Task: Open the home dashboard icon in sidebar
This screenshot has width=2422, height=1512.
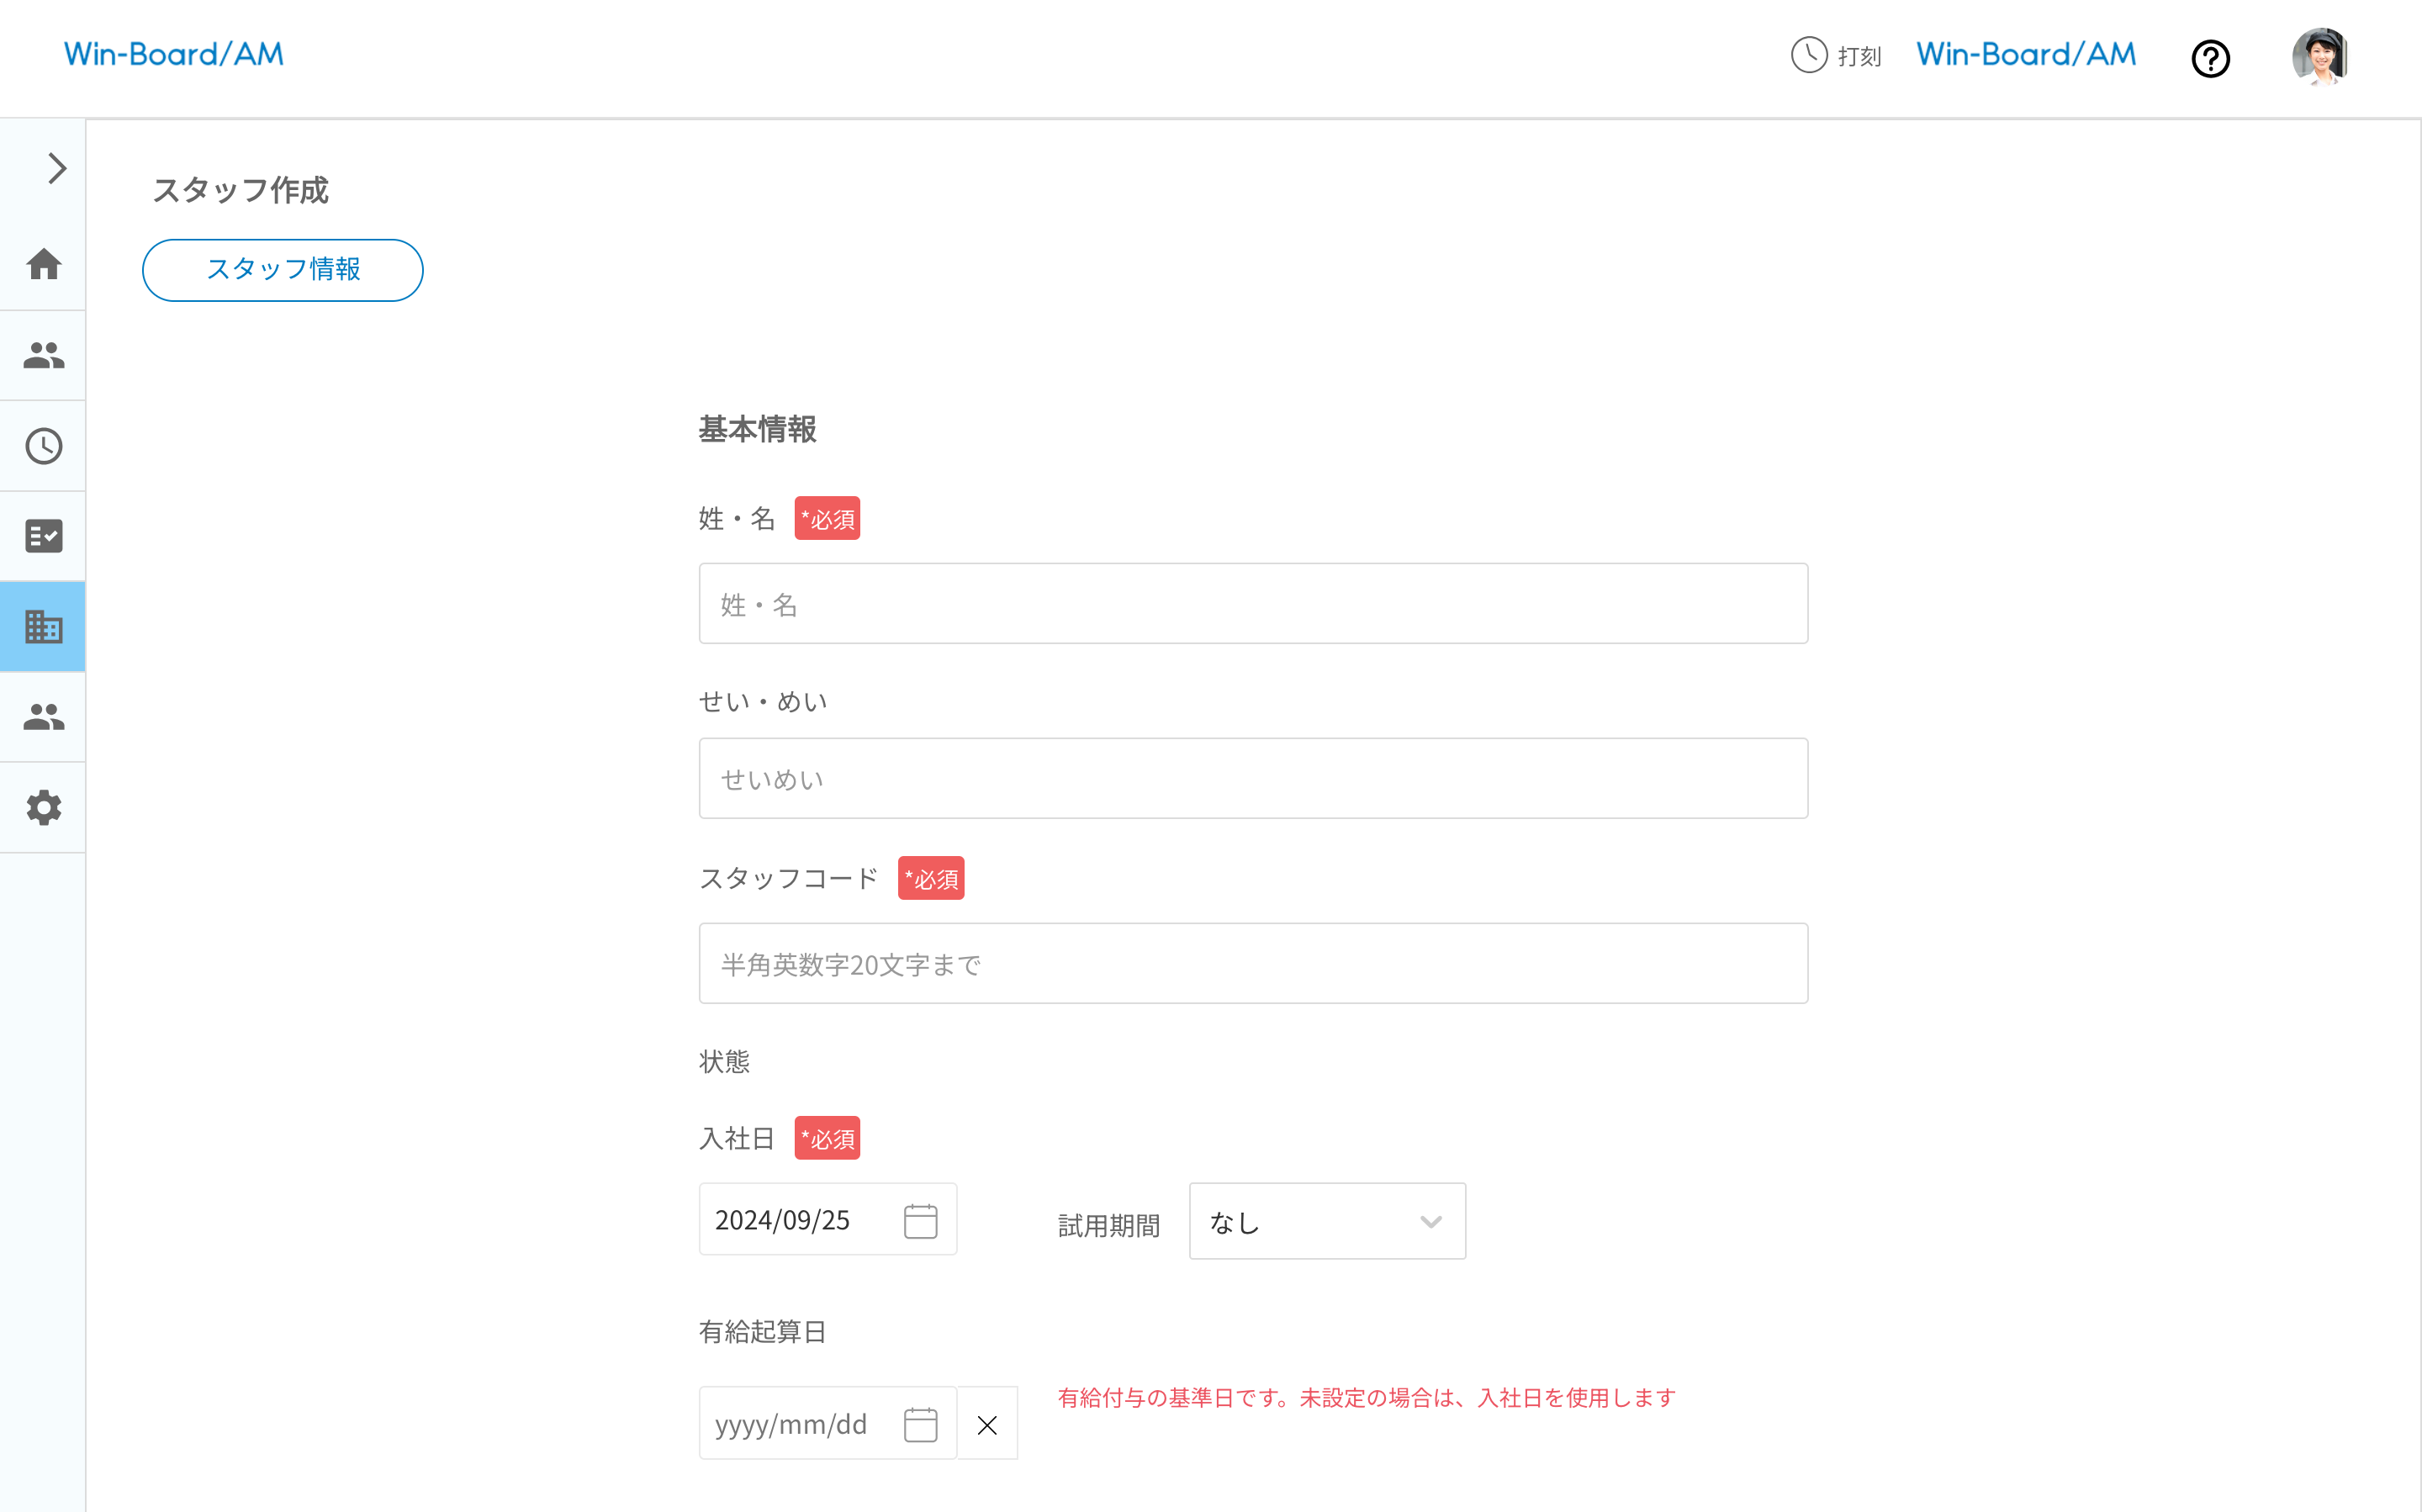Action: 43,265
